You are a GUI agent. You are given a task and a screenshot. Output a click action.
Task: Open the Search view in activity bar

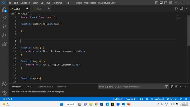(x=4, y=18)
